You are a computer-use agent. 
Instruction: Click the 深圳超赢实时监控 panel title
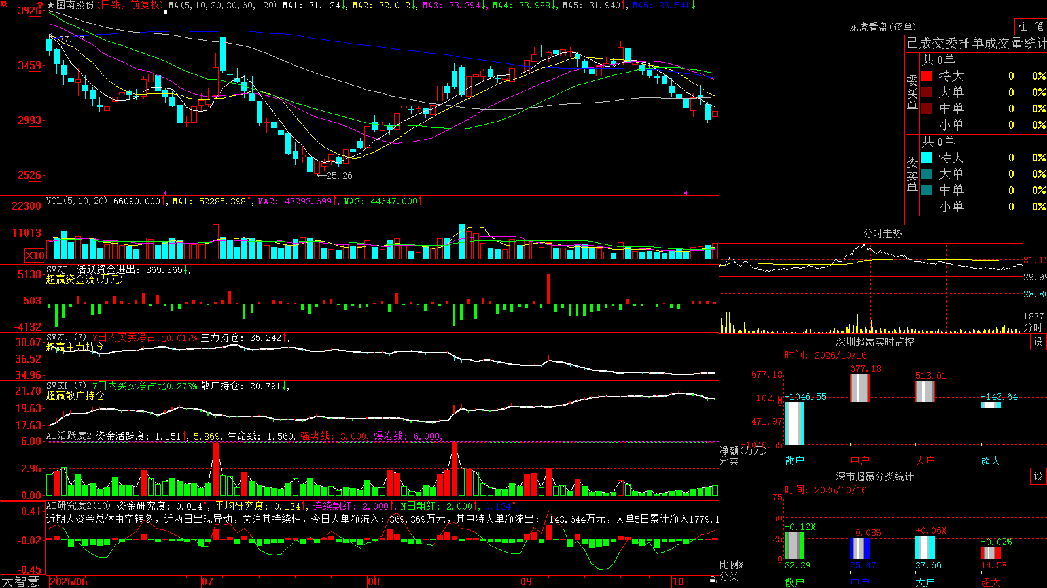[875, 342]
